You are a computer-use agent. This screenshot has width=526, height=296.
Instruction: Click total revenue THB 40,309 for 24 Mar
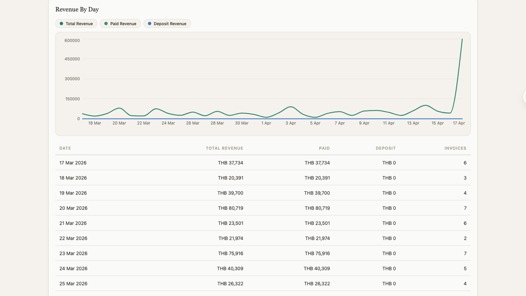pos(230,269)
